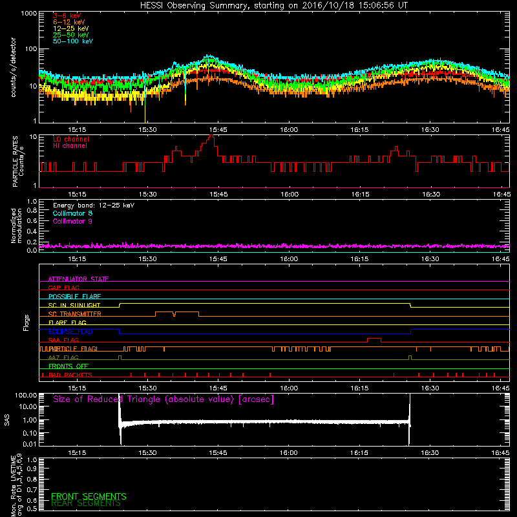Screen dimensions: 517x517
Task: Click the 0.9 tick on livetime axis
Action: pos(32,469)
